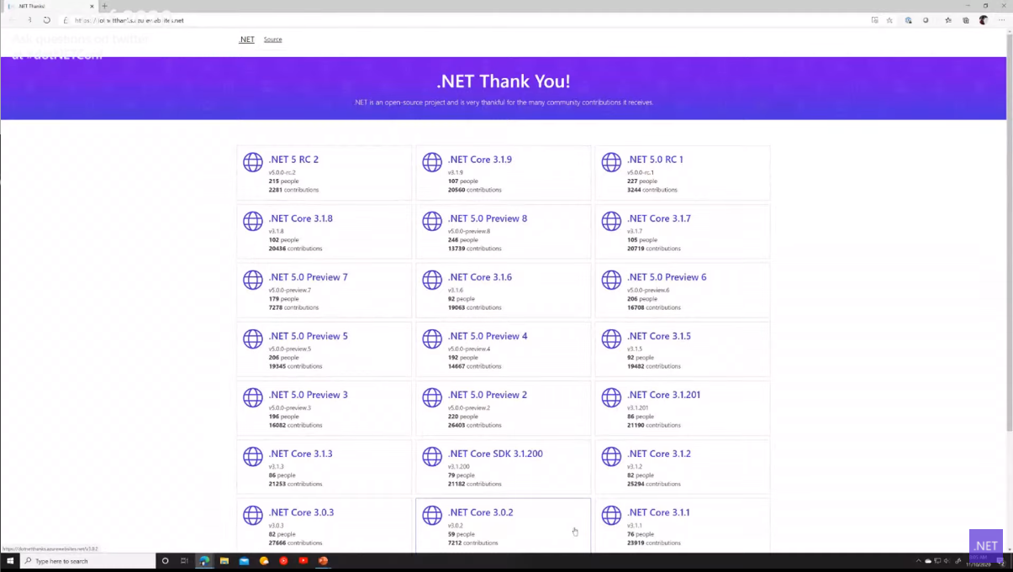Click globe icon beside .NET Core 3.0.3
This screenshot has height=572, width=1013.
(x=253, y=515)
